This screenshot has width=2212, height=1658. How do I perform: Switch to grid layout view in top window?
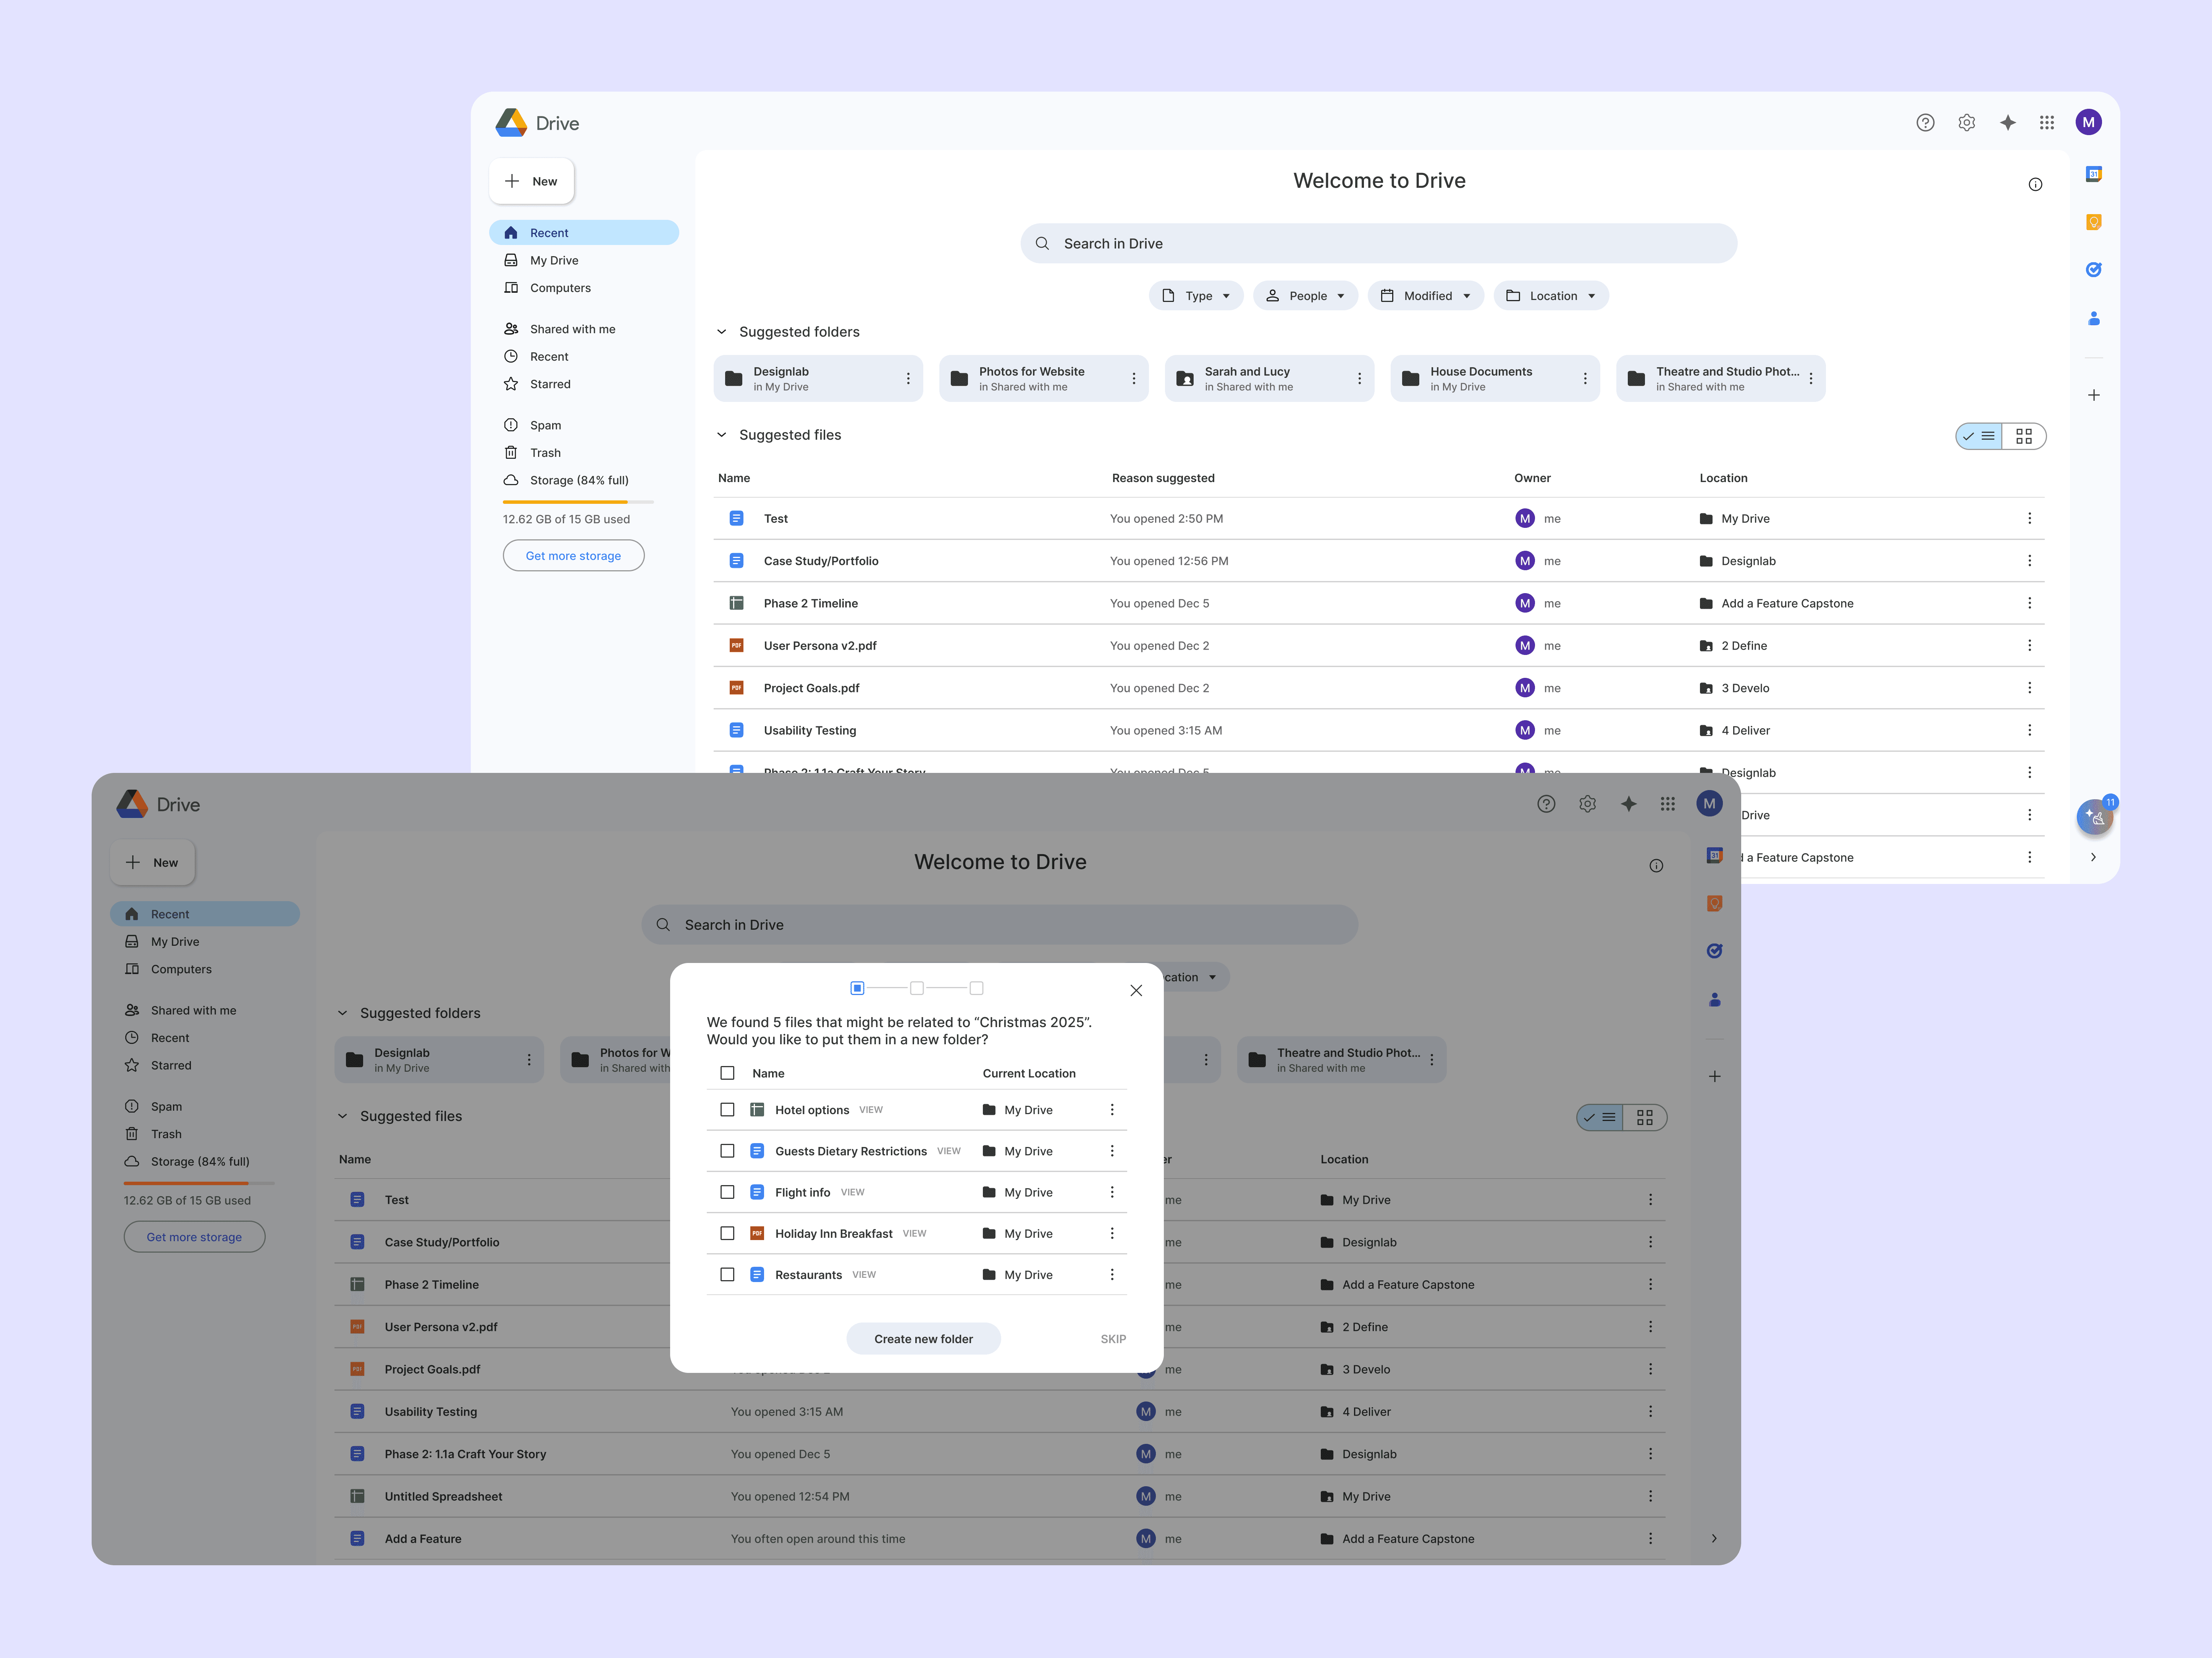pos(2024,437)
